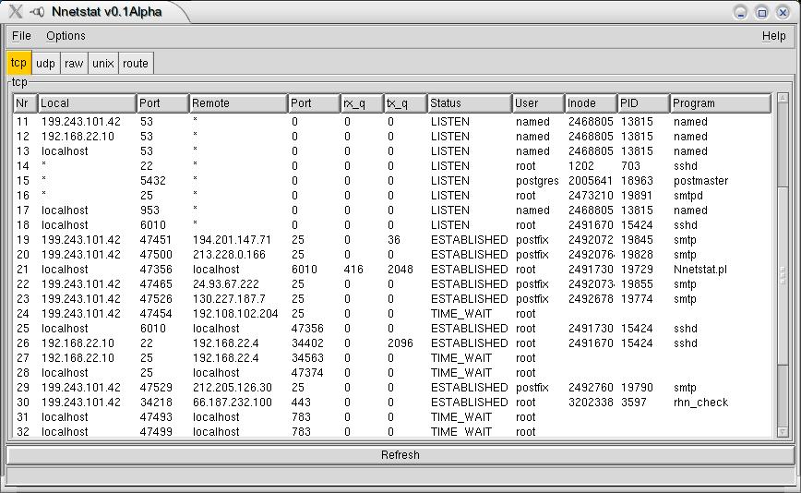Open the Help menu
The image size is (801, 493).
pos(773,36)
